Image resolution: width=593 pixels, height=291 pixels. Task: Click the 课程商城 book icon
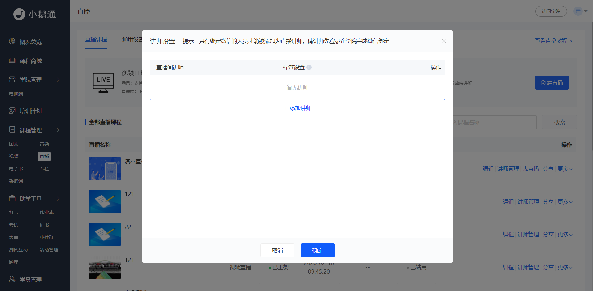click(x=12, y=60)
